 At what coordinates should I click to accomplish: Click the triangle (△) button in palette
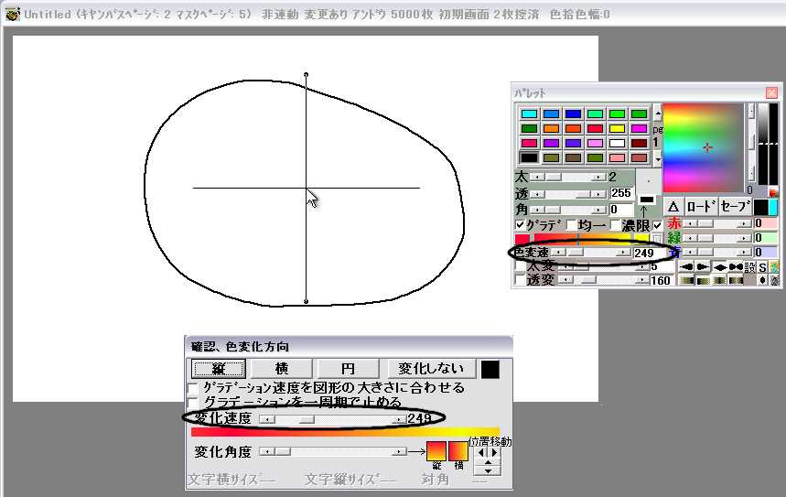point(672,207)
